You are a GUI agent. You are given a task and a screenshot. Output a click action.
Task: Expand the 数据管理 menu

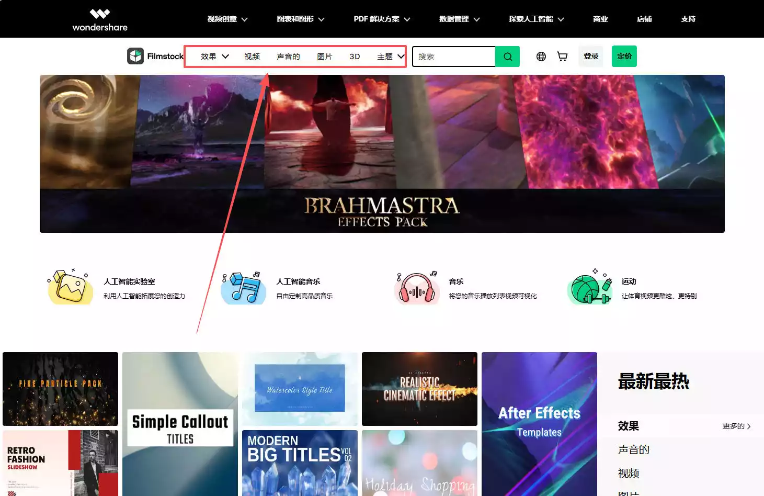pyautogui.click(x=459, y=19)
